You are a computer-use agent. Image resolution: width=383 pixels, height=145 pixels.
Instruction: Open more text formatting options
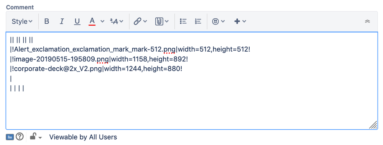(117, 21)
